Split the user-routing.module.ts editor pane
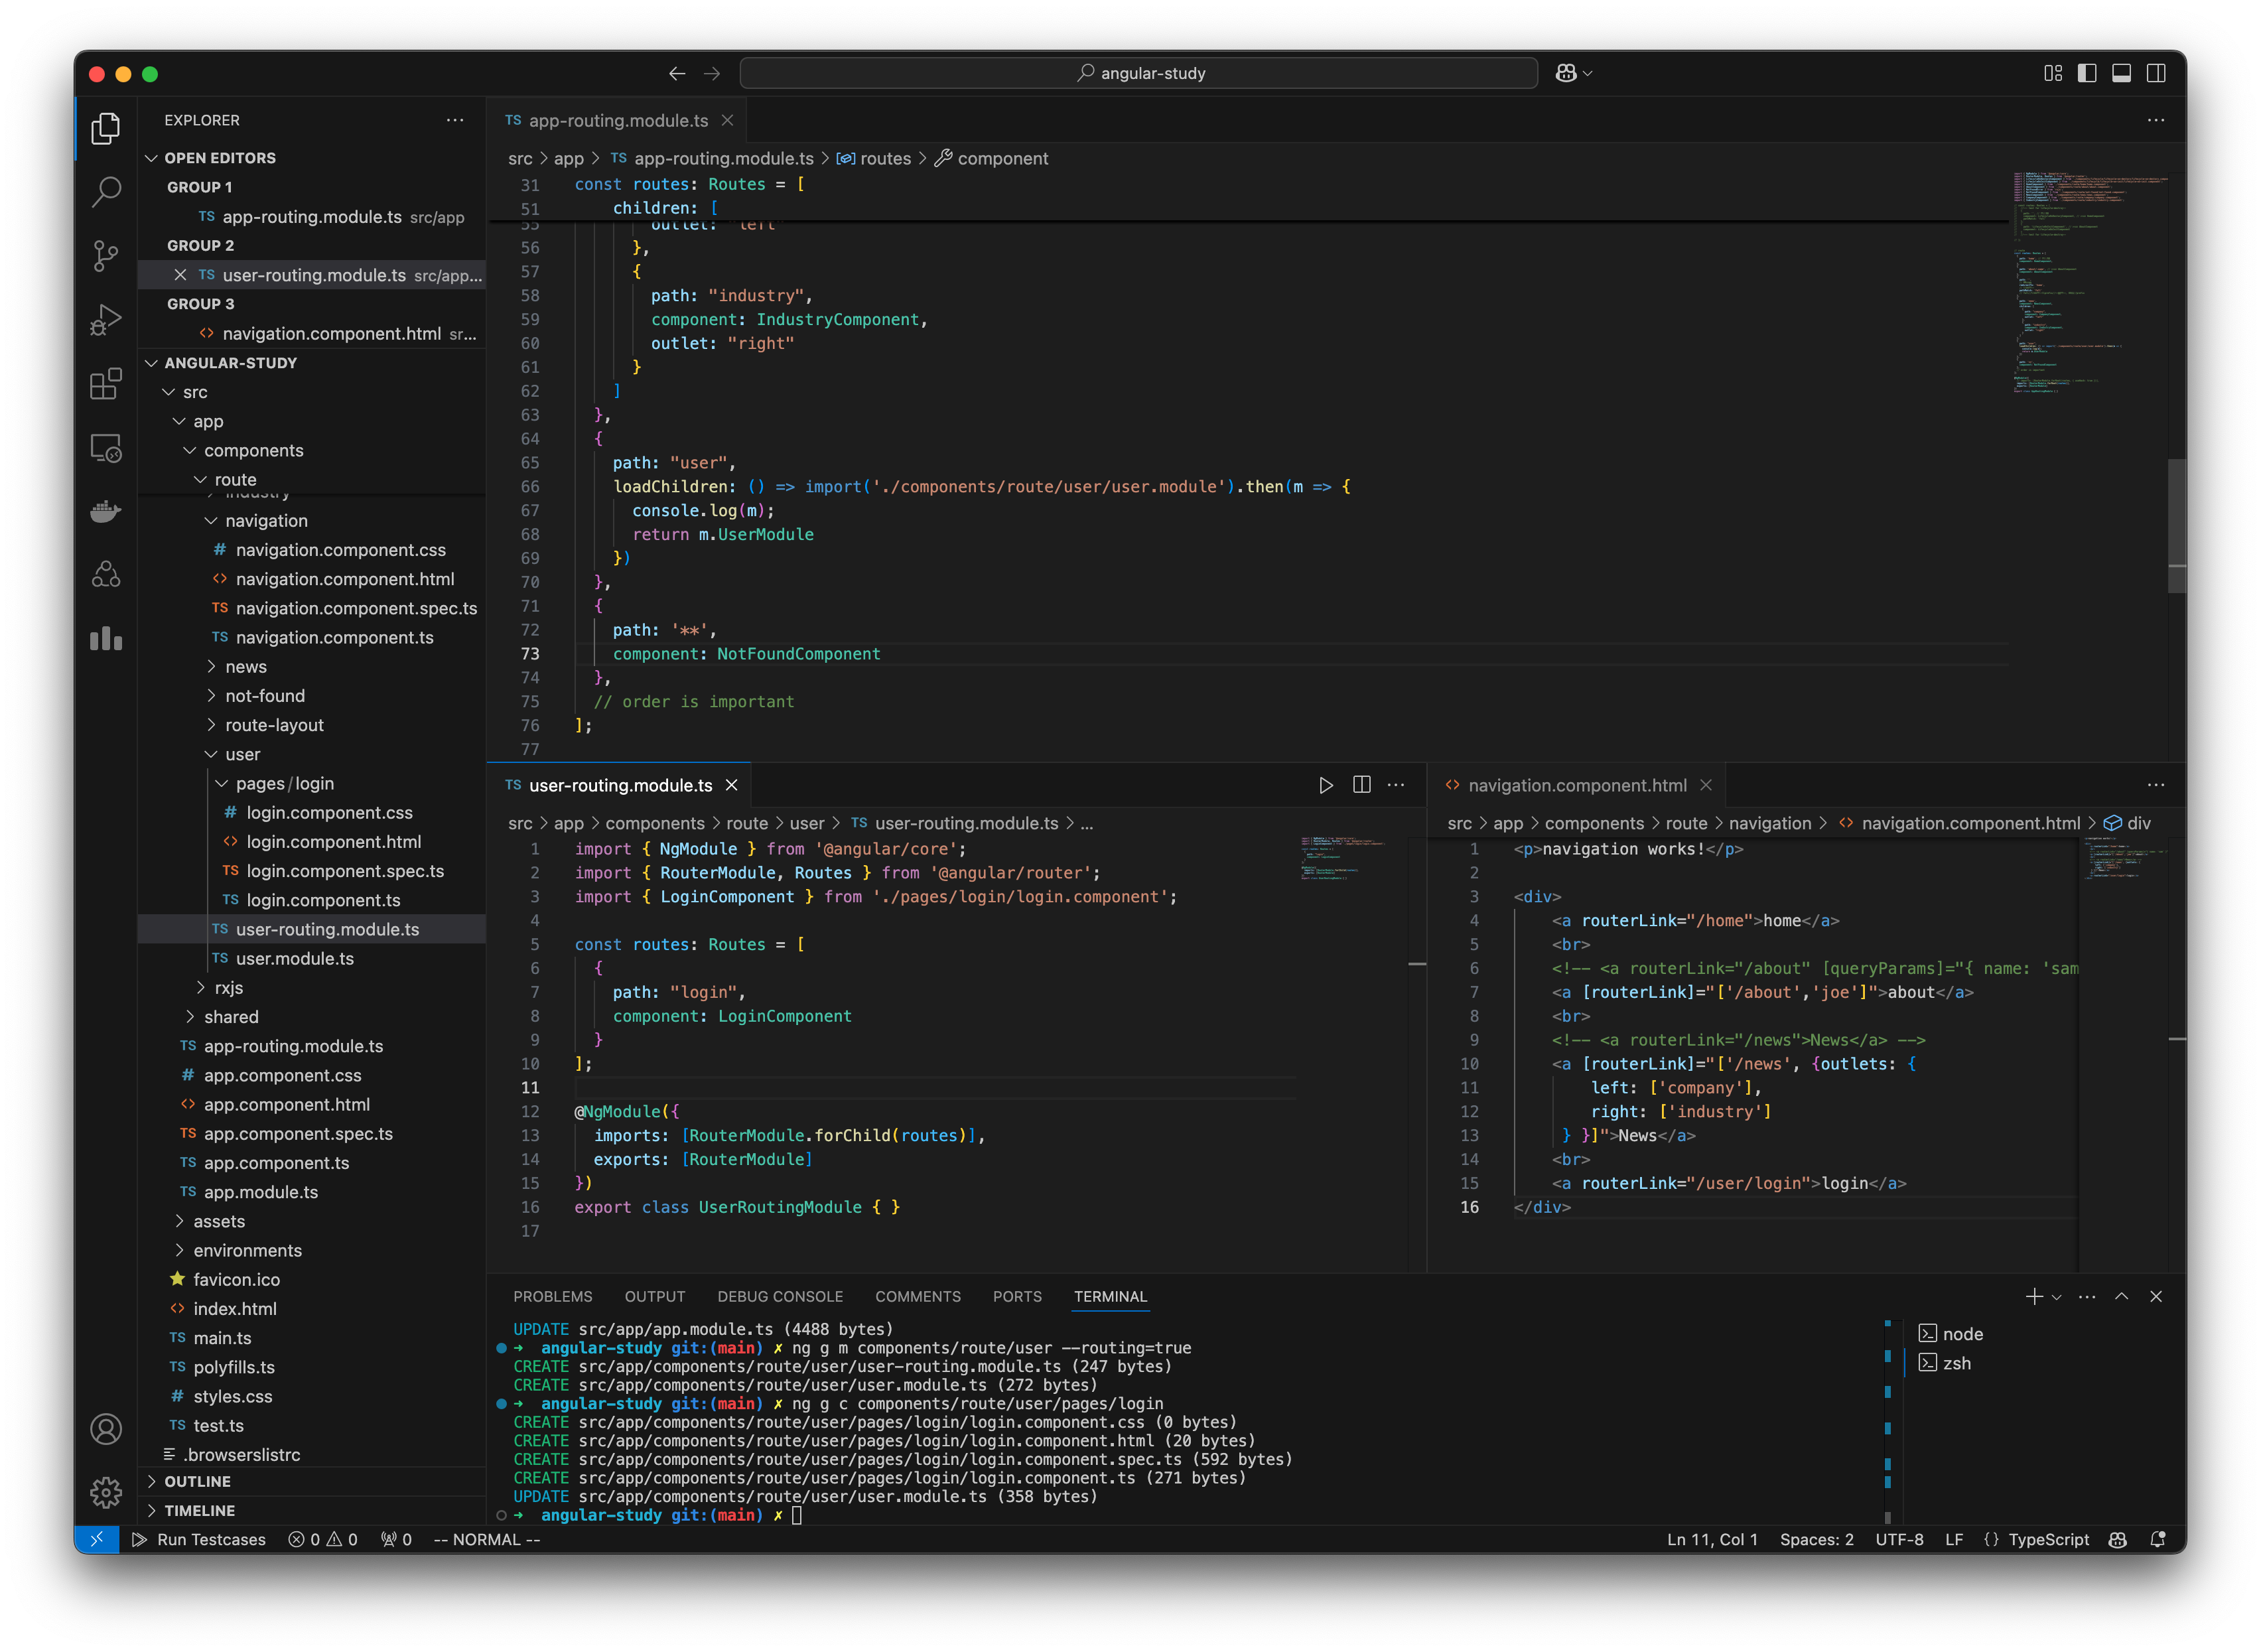The width and height of the screenshot is (2261, 1652). (x=1361, y=785)
